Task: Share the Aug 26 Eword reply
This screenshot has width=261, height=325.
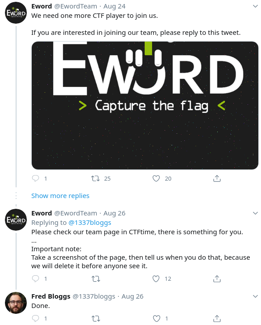Action: coord(217,279)
